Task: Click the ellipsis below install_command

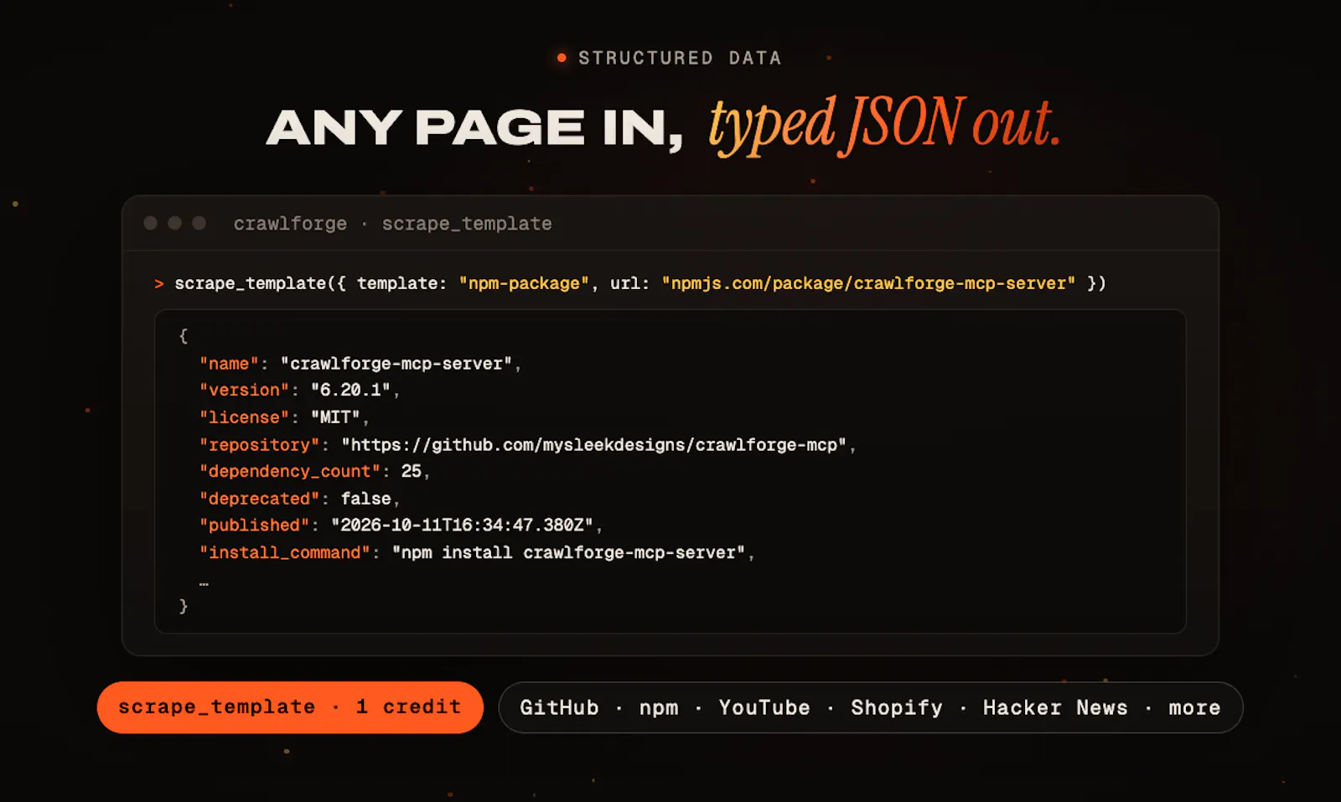Action: coord(204,583)
